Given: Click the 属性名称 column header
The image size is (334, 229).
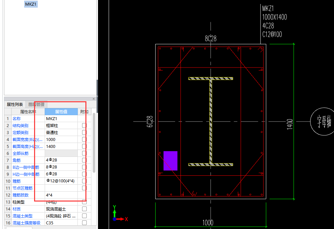Looking at the screenshot, I should pos(28,112).
